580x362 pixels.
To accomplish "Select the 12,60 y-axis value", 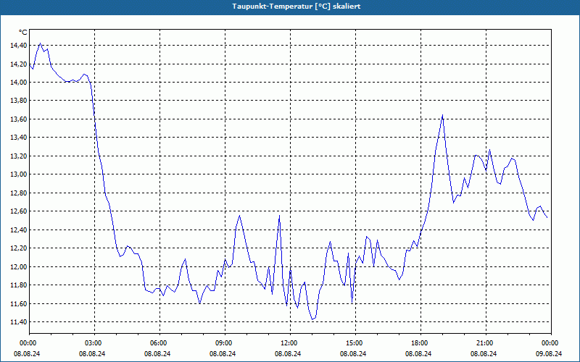I will [19, 211].
